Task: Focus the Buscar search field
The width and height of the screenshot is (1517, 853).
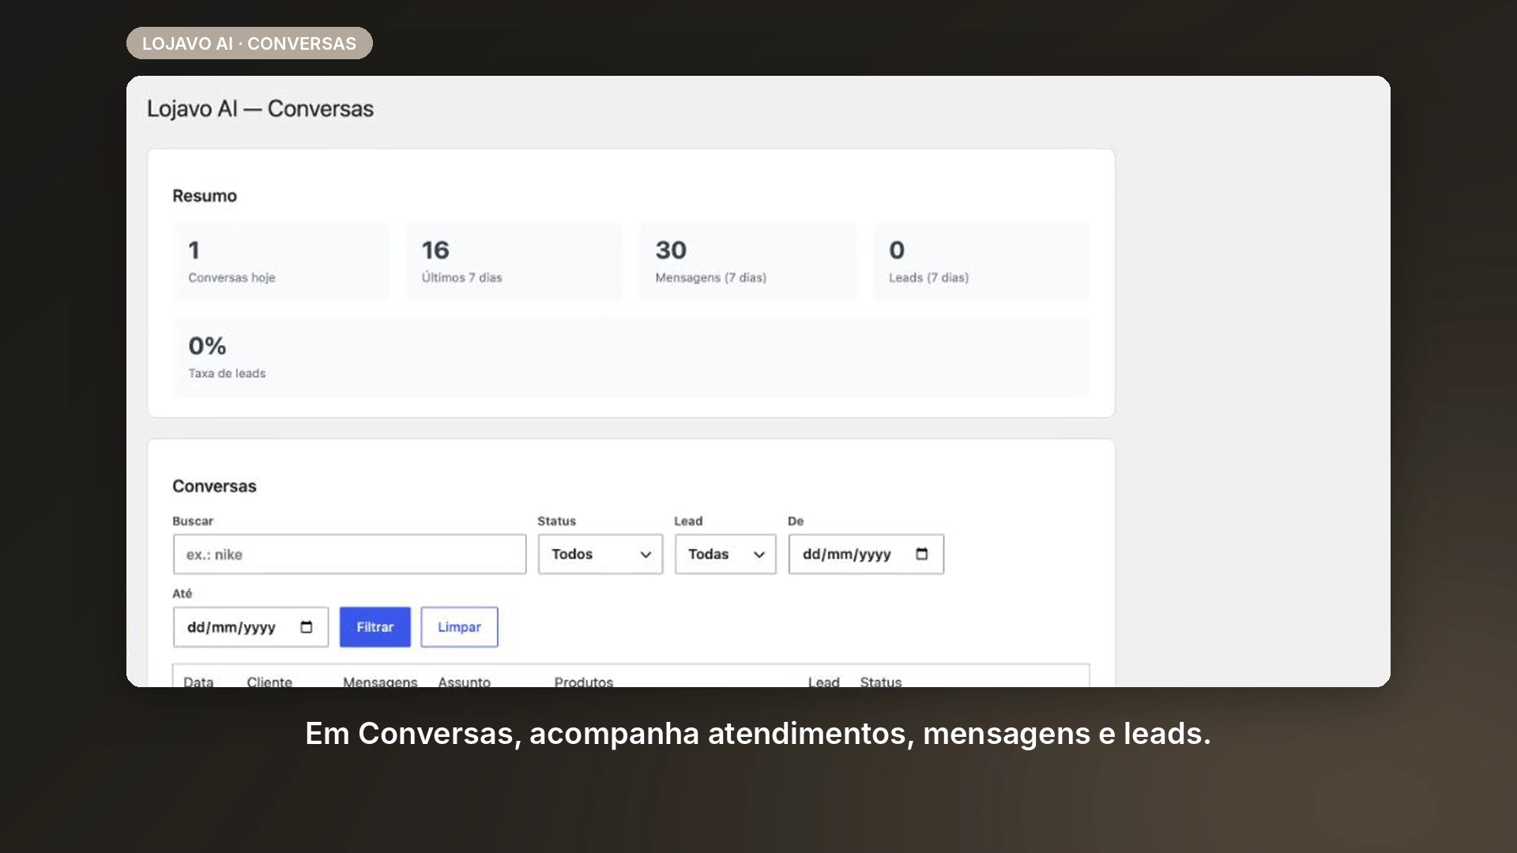Action: pyautogui.click(x=349, y=554)
